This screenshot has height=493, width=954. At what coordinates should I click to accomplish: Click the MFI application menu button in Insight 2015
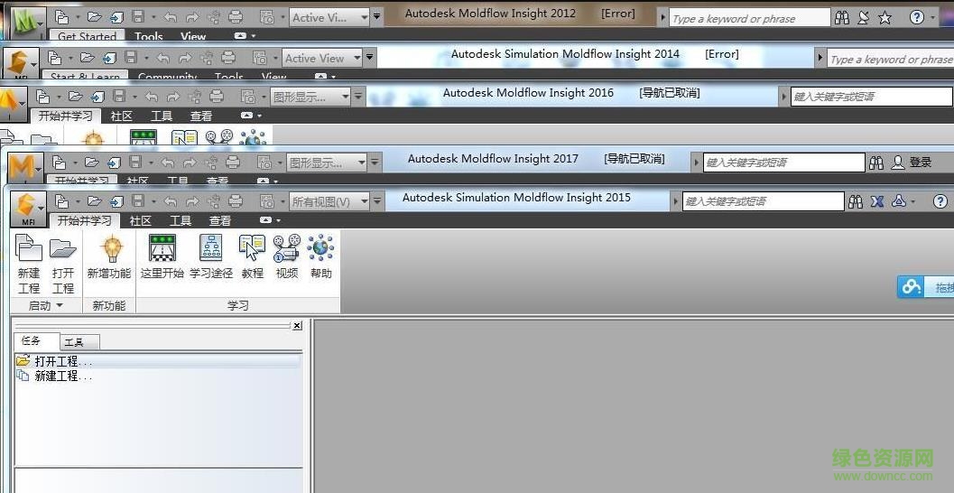pyautogui.click(x=28, y=209)
